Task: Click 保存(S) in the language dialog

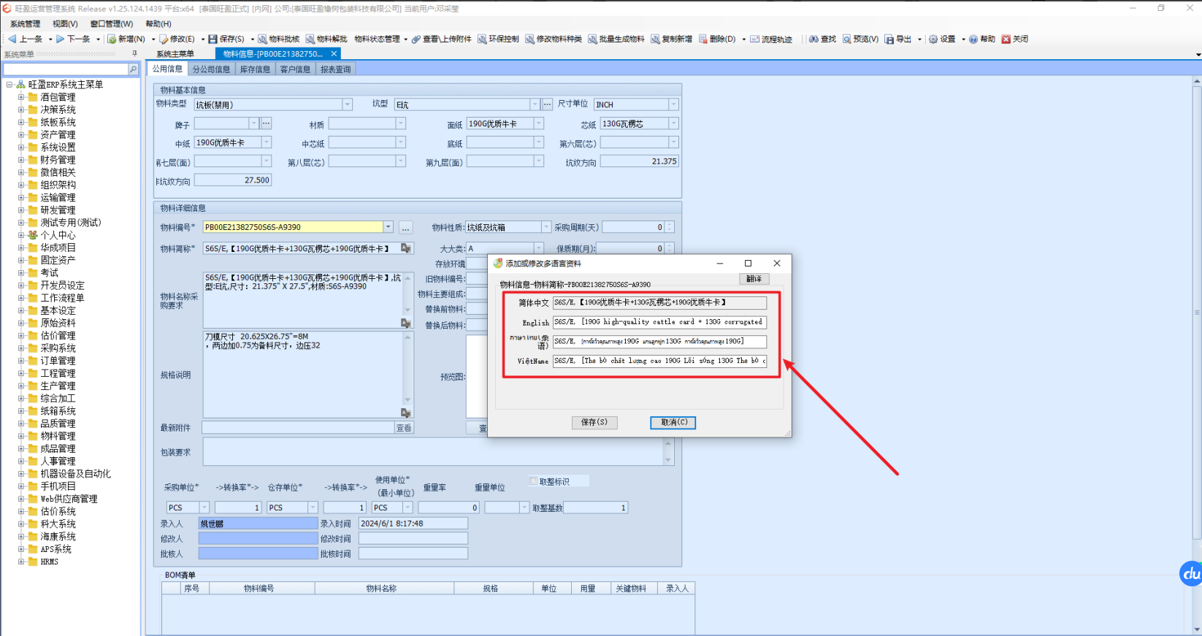Action: coord(594,422)
